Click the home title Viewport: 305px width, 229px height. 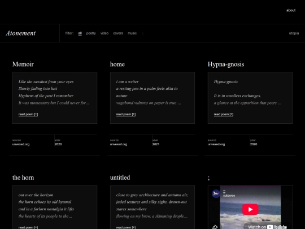117,64
